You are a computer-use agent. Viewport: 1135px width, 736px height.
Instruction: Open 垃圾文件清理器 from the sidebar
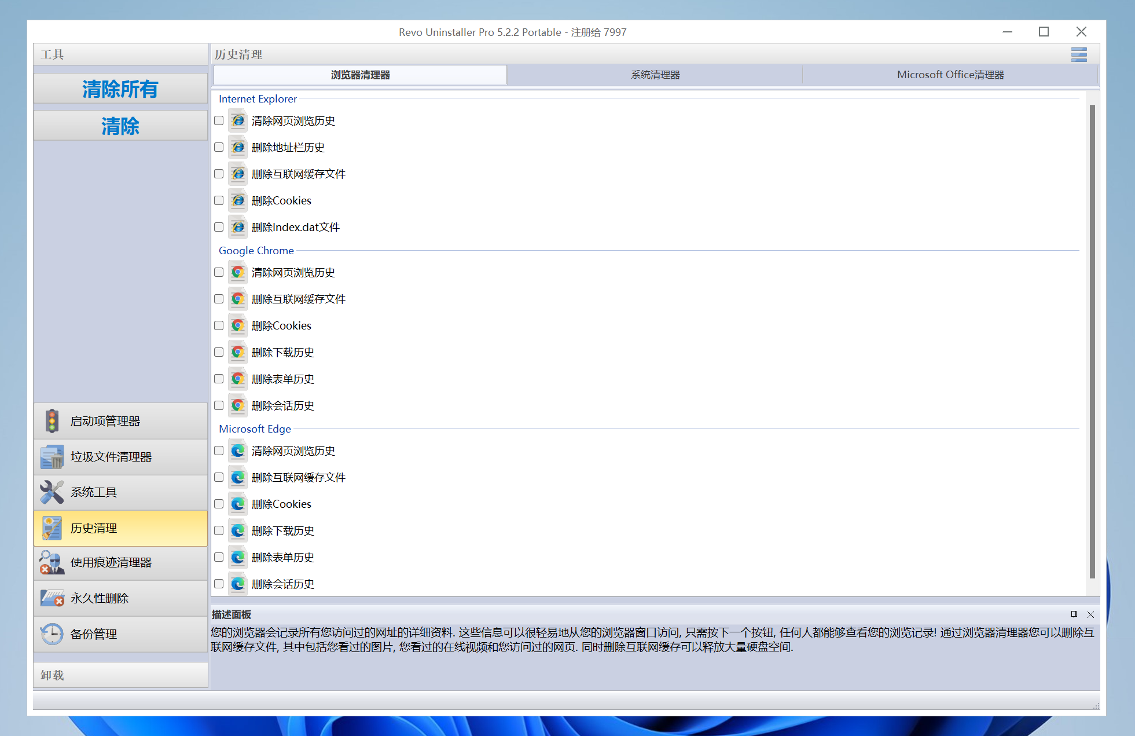120,457
